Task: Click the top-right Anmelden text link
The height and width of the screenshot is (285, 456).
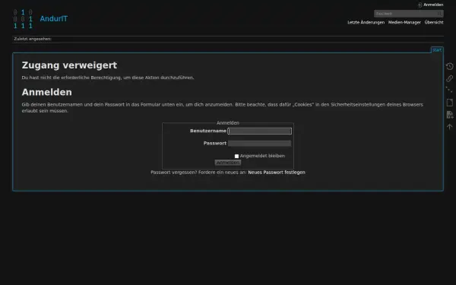Action: [433, 5]
